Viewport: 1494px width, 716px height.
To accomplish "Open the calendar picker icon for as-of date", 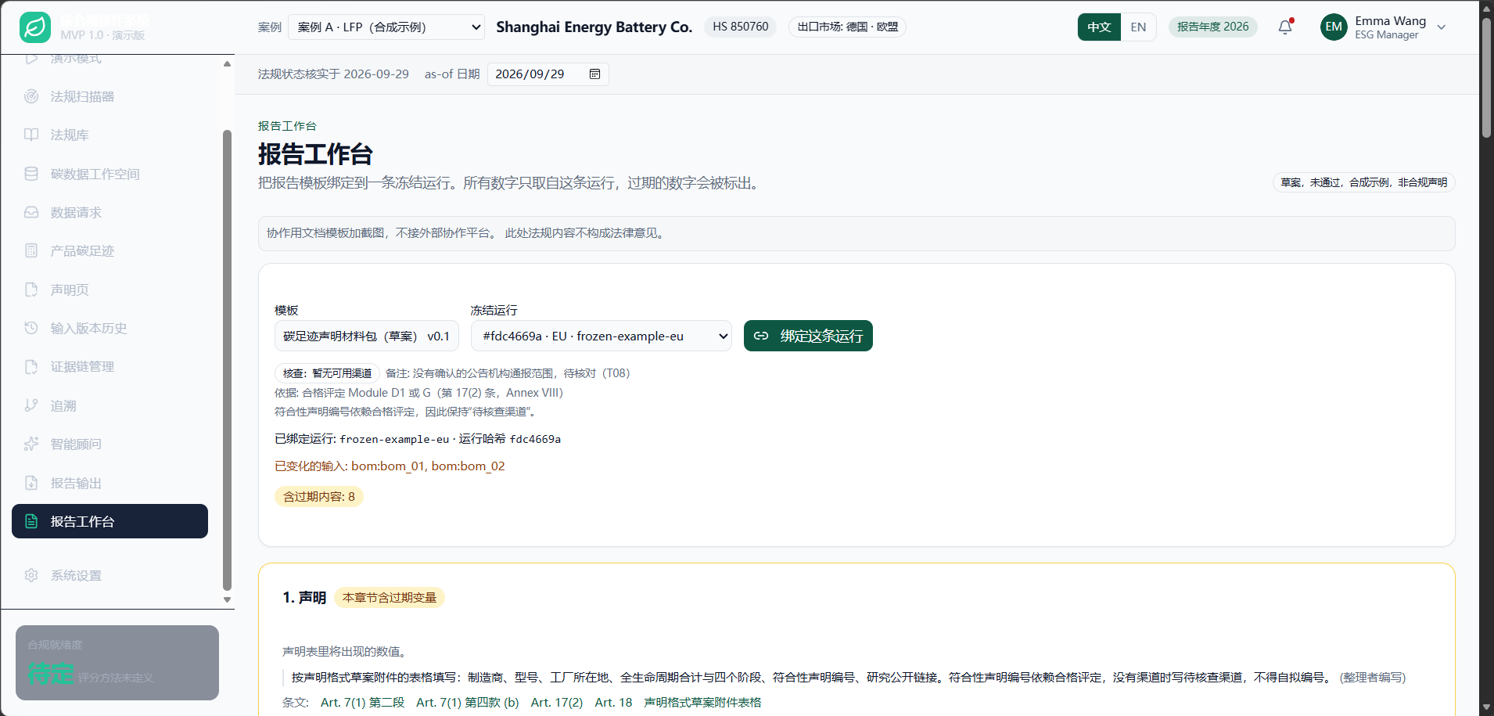I will click(x=594, y=74).
